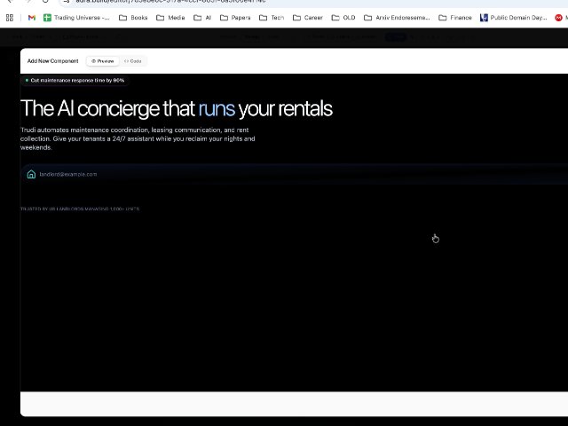The image size is (568, 426).
Task: Open the OLD bookmark folder
Action: [x=343, y=18]
